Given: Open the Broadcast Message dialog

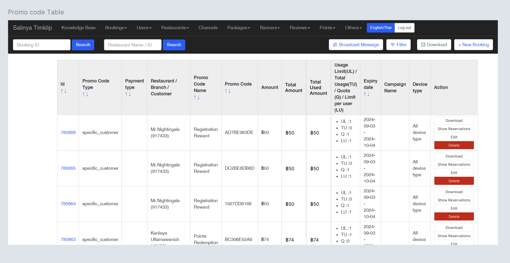Looking at the screenshot, I should 356,45.
